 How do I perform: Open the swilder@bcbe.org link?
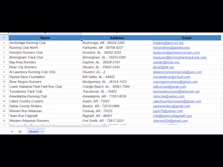166,62
